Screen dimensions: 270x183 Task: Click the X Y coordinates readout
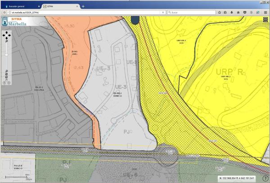(x=237, y=178)
